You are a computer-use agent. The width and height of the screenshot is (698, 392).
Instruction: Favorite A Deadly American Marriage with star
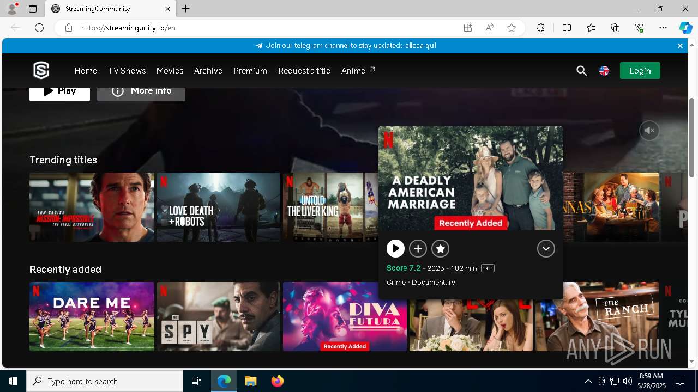[x=440, y=249]
